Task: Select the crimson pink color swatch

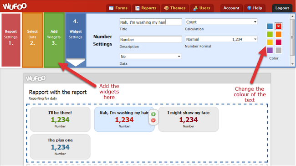Action: pyautogui.click(x=278, y=42)
